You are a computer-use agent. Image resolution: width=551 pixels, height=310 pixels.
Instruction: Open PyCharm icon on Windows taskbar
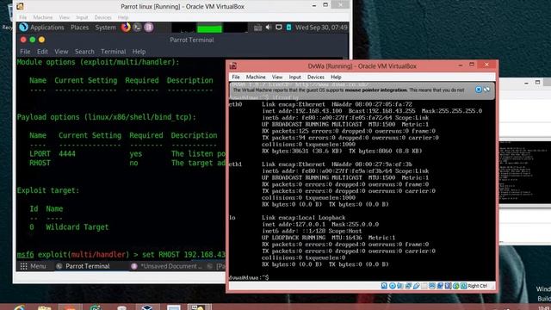[96, 307]
